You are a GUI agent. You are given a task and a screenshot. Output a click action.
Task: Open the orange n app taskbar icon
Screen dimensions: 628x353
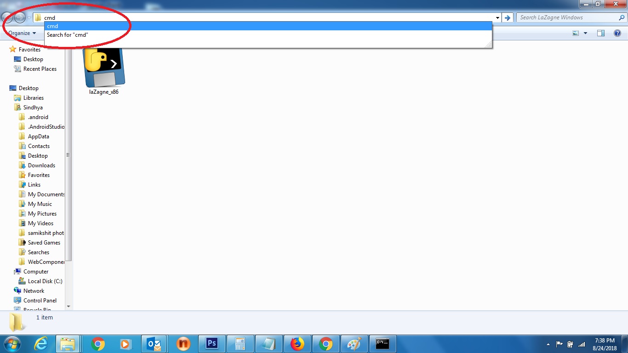183,344
